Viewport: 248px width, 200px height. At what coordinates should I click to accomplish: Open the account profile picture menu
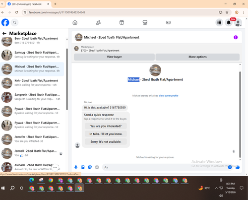(238, 22)
